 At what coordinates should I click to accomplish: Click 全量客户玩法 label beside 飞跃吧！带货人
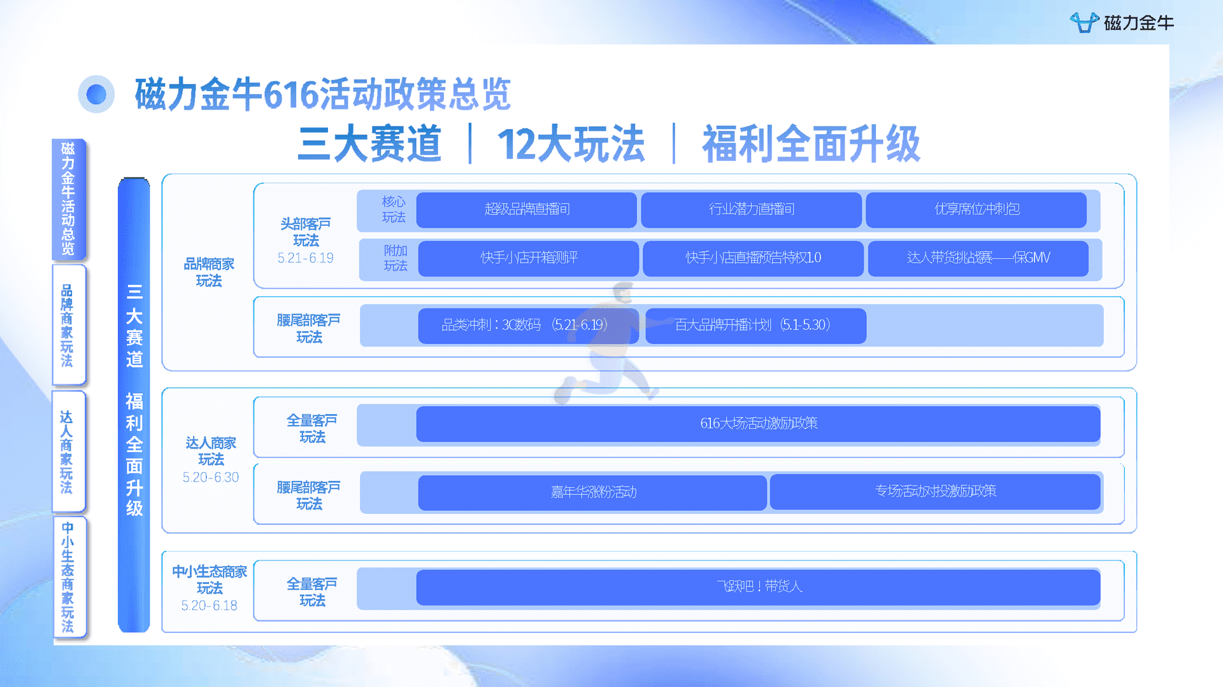312,592
